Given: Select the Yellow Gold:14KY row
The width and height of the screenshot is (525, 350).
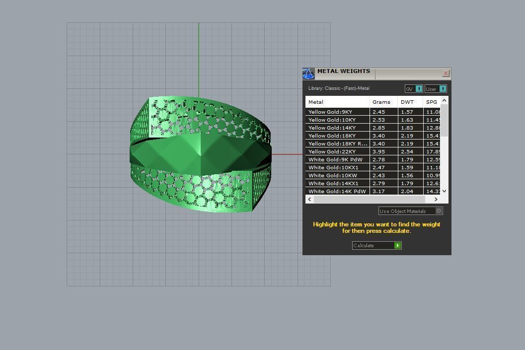Looking at the screenshot, I should [x=373, y=128].
